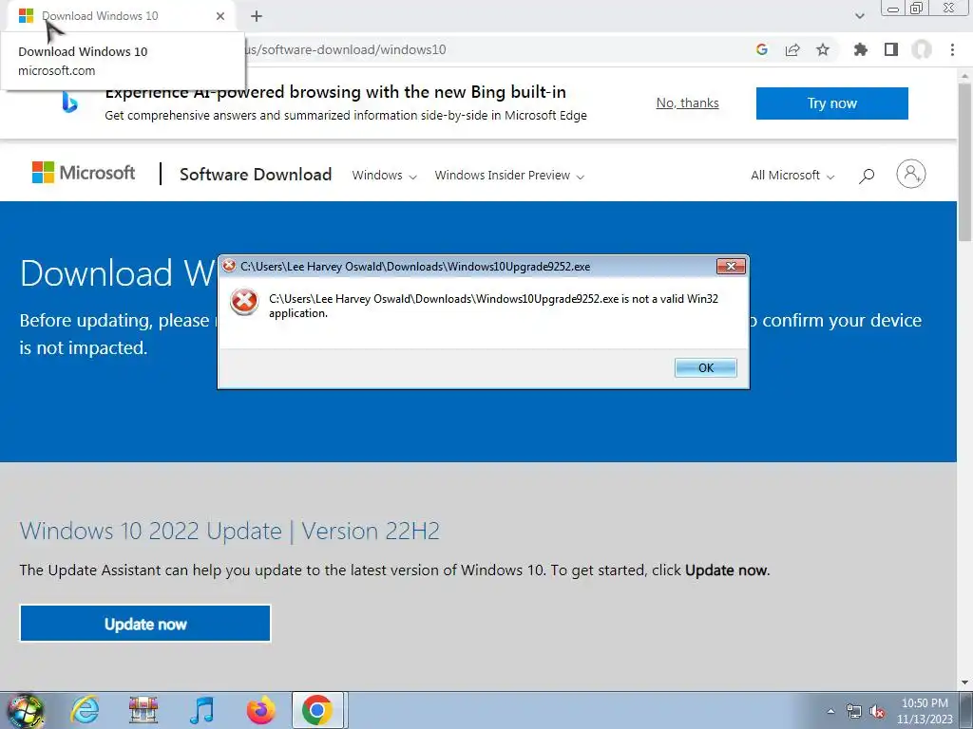Click the page scrollbar down arrow
This screenshot has height=729, width=973.
965,682
